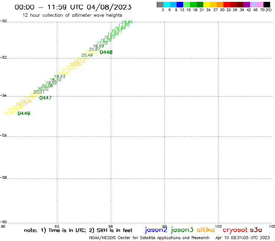Click the time stamp label 0448
This screenshot has width=275, height=241.
click(106, 52)
